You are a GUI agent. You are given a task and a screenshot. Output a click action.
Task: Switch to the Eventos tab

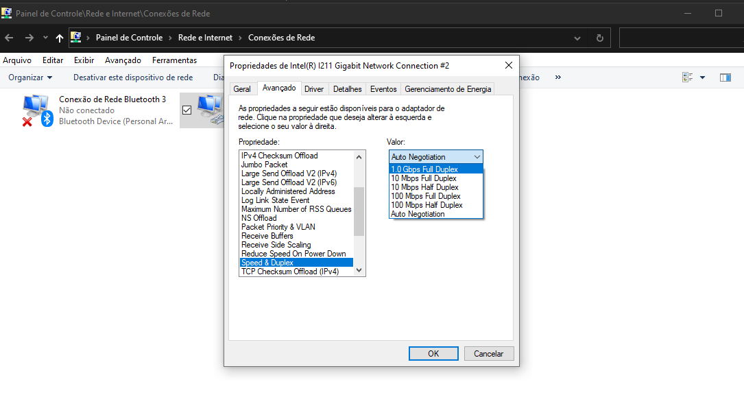coord(383,88)
